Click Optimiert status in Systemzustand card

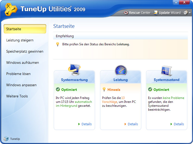[x=161, y=90]
